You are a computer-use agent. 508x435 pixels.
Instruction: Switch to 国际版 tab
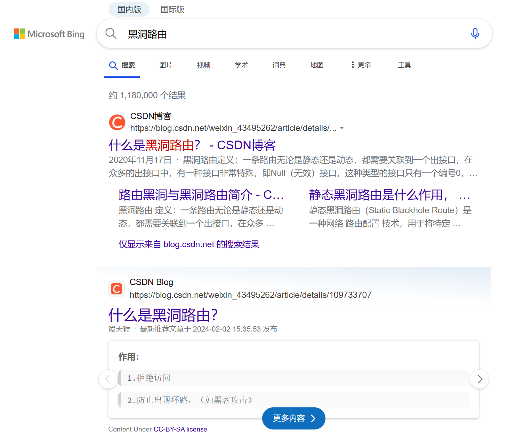(172, 9)
